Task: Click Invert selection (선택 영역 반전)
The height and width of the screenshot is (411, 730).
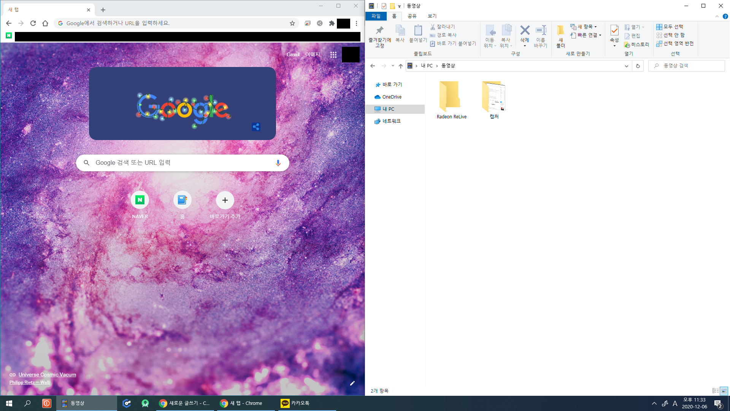Action: [675, 43]
